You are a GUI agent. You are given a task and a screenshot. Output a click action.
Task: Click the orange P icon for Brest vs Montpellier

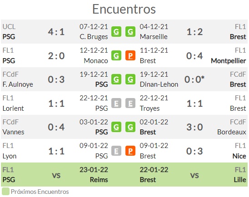click(130, 55)
